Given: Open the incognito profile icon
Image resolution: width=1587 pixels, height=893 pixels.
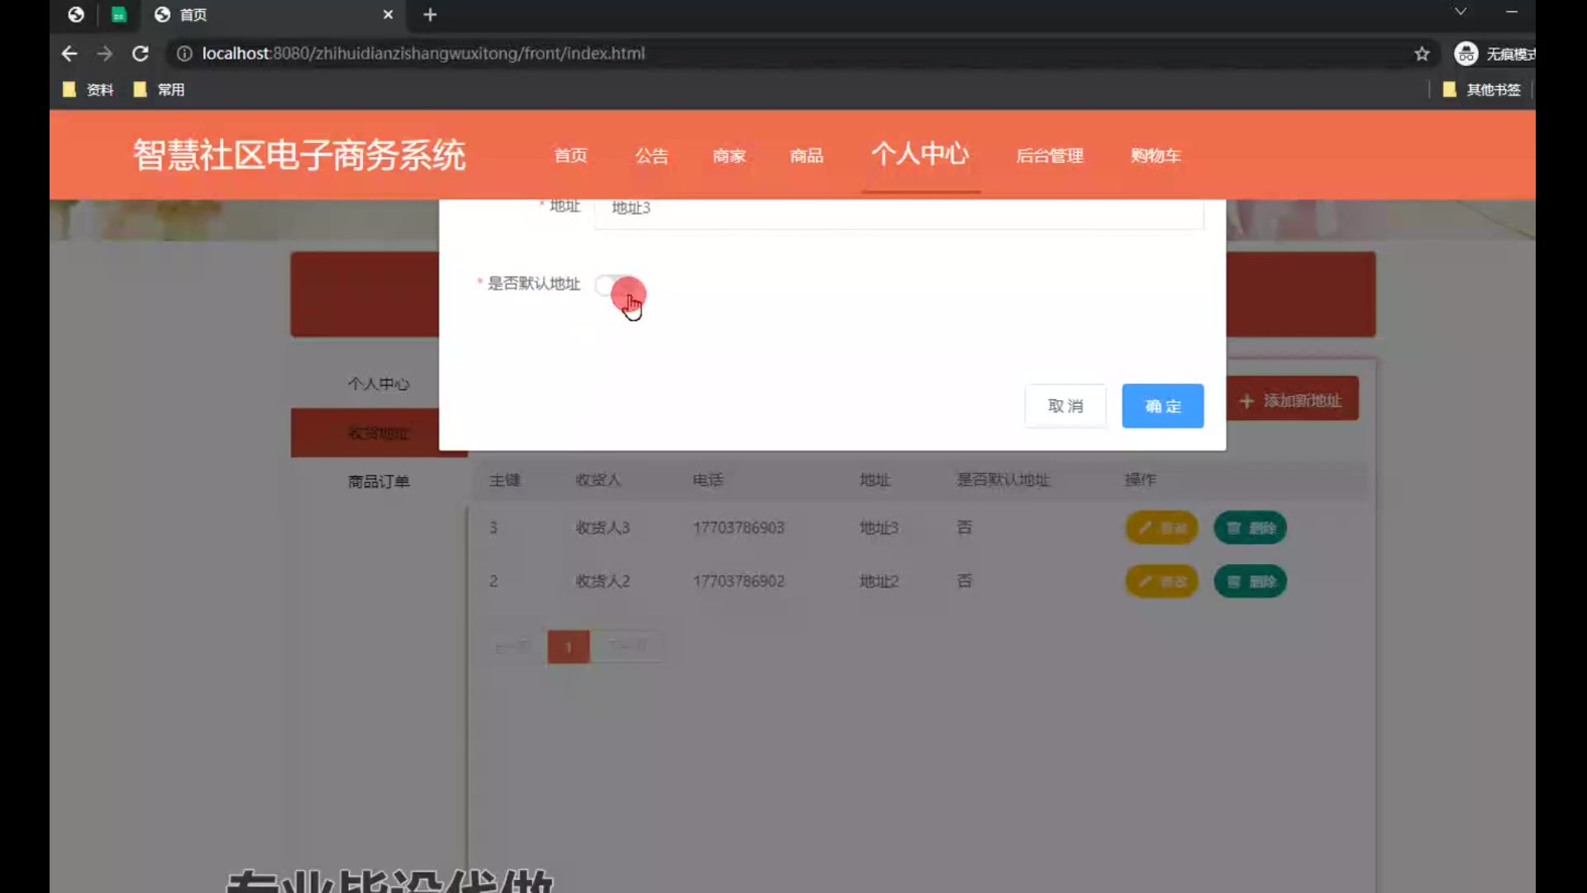Looking at the screenshot, I should tap(1466, 54).
